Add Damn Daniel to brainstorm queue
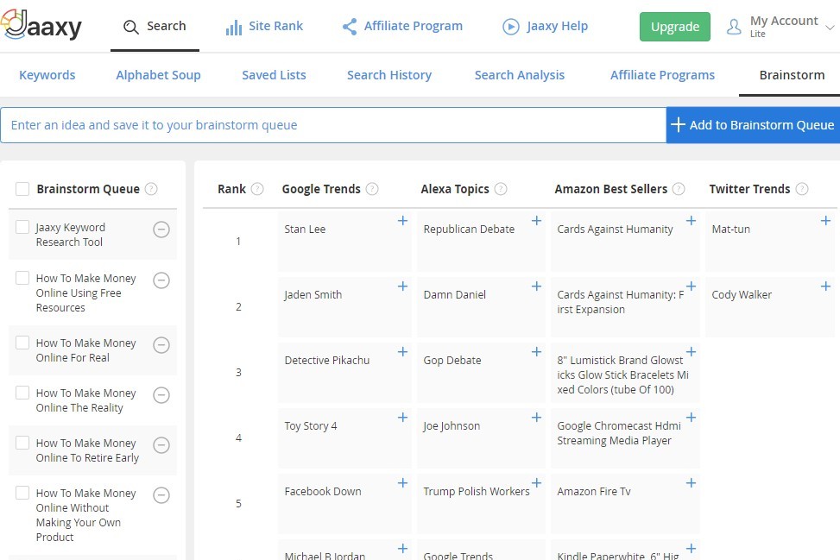The image size is (840, 560). coord(536,286)
